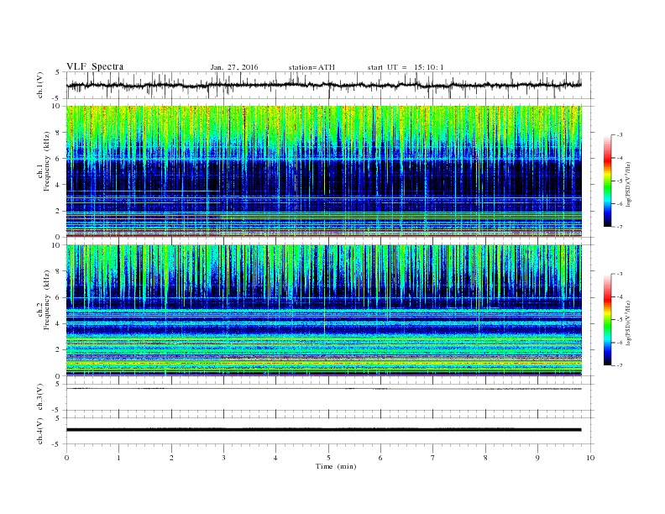Click the "2" frequency tick on ch.2 spectrogram
This screenshot has width=665, height=514.
(58, 349)
